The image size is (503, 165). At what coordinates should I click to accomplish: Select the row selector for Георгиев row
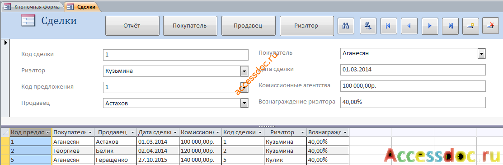5,151
